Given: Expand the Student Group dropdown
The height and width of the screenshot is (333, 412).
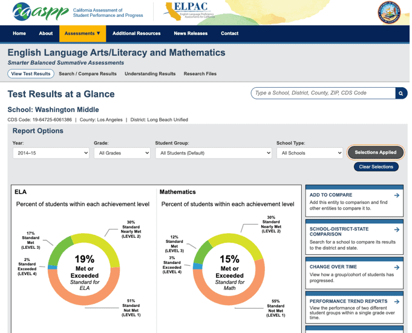Looking at the screenshot, I should pyautogui.click(x=214, y=153).
